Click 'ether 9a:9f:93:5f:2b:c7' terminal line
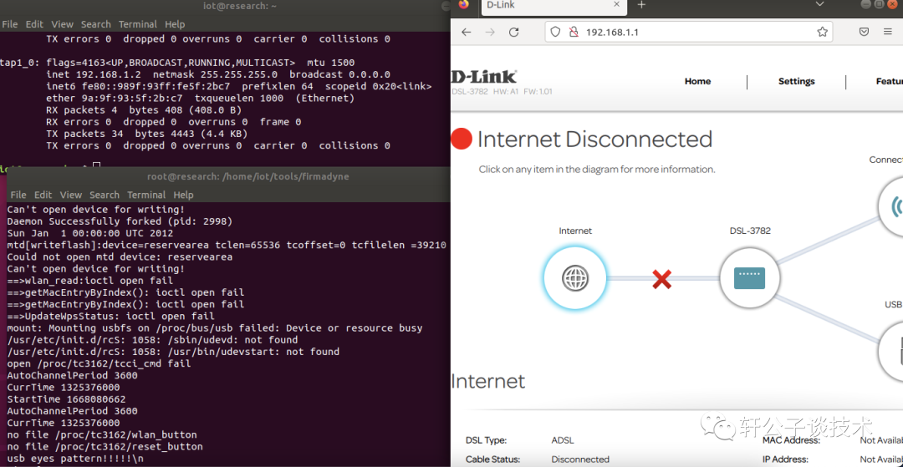 tap(201, 99)
